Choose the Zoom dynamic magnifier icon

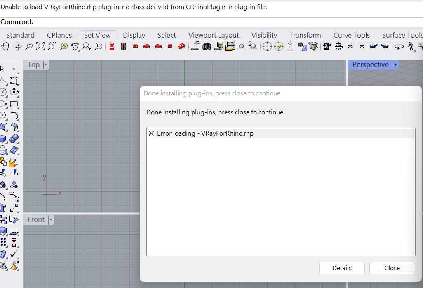29,46
